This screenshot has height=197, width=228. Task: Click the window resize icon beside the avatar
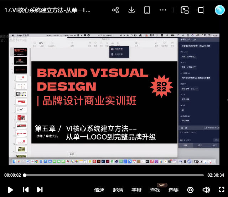200,10
